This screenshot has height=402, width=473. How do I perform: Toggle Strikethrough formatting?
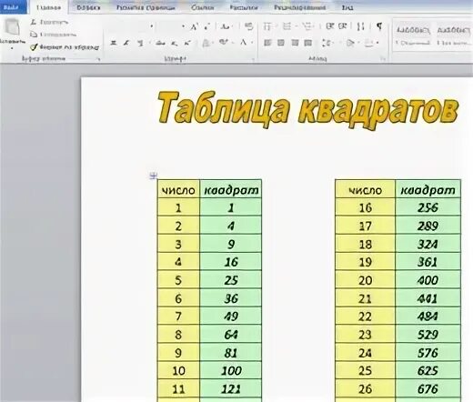pos(160,43)
